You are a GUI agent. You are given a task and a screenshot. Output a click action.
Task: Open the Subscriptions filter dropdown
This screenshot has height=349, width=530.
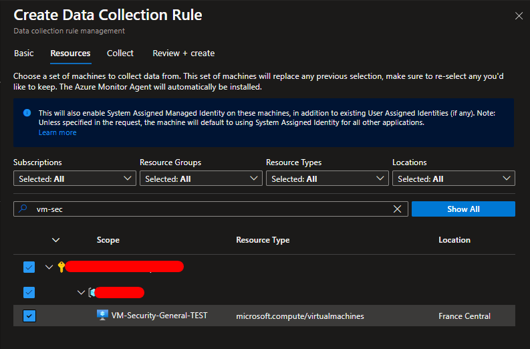tap(74, 179)
